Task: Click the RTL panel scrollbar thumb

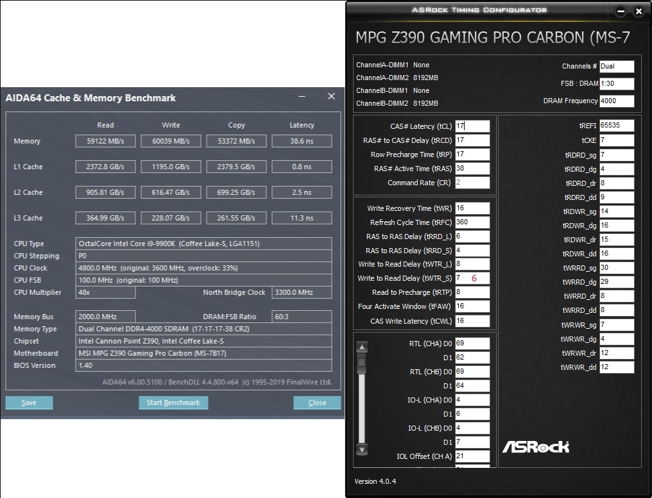Action: [362, 363]
